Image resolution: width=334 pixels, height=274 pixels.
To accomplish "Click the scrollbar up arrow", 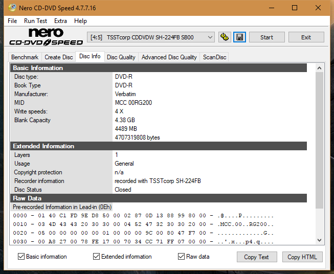I will [x=319, y=68].
